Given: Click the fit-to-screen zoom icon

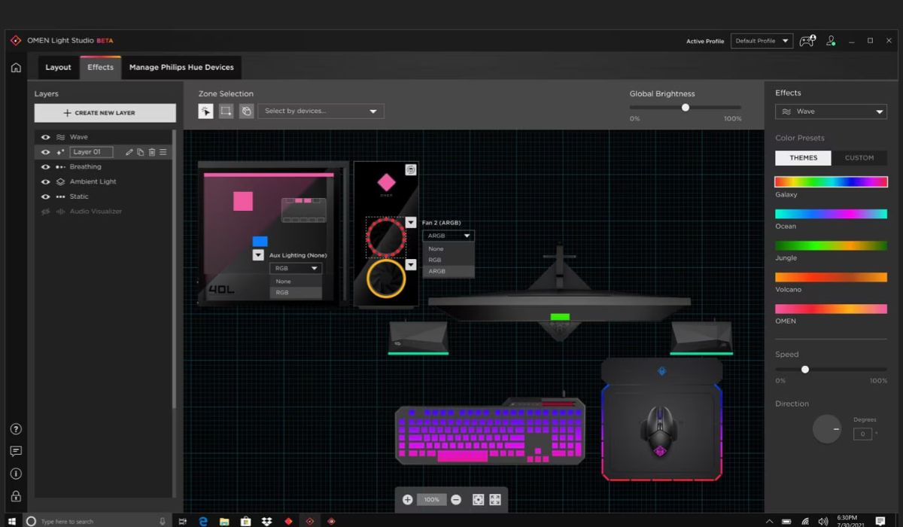Looking at the screenshot, I should (x=478, y=500).
